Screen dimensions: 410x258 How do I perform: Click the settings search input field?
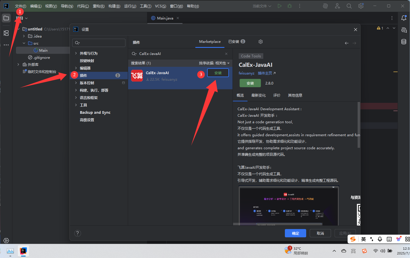click(99, 43)
